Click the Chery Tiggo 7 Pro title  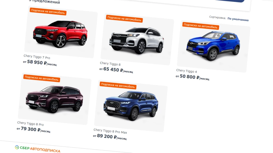click(37, 57)
